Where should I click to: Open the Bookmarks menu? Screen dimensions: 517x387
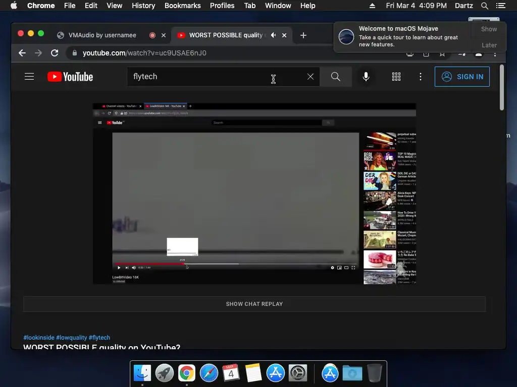pyautogui.click(x=183, y=6)
